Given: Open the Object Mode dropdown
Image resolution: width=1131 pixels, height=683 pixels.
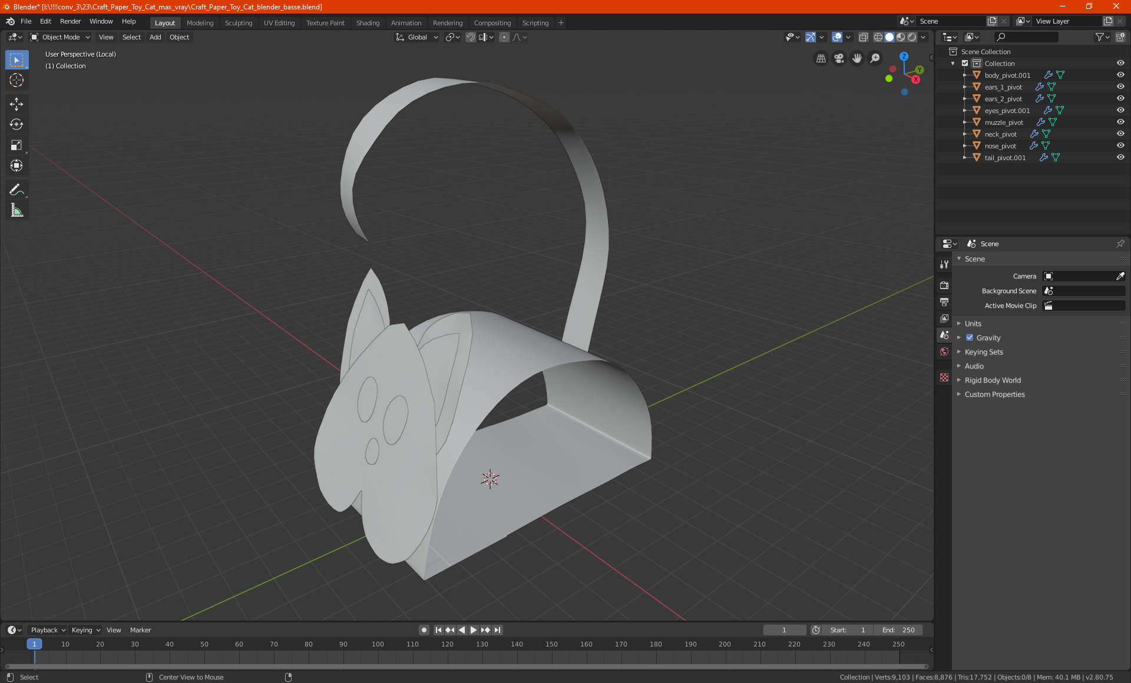Looking at the screenshot, I should [59, 37].
